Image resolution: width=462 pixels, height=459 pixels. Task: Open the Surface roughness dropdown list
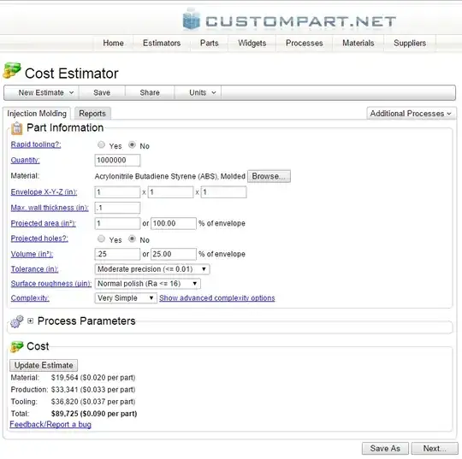[148, 284]
